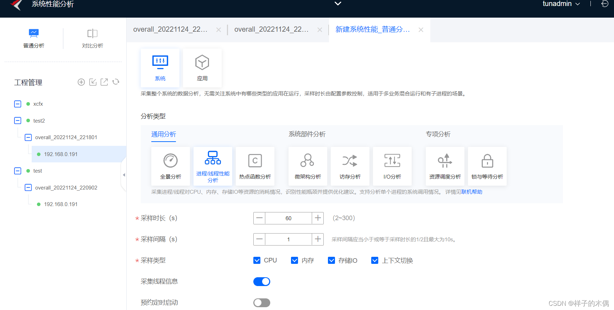Viewport: 614px width, 310px height.
Task: Select 访存分析 analysis type
Action: click(350, 166)
